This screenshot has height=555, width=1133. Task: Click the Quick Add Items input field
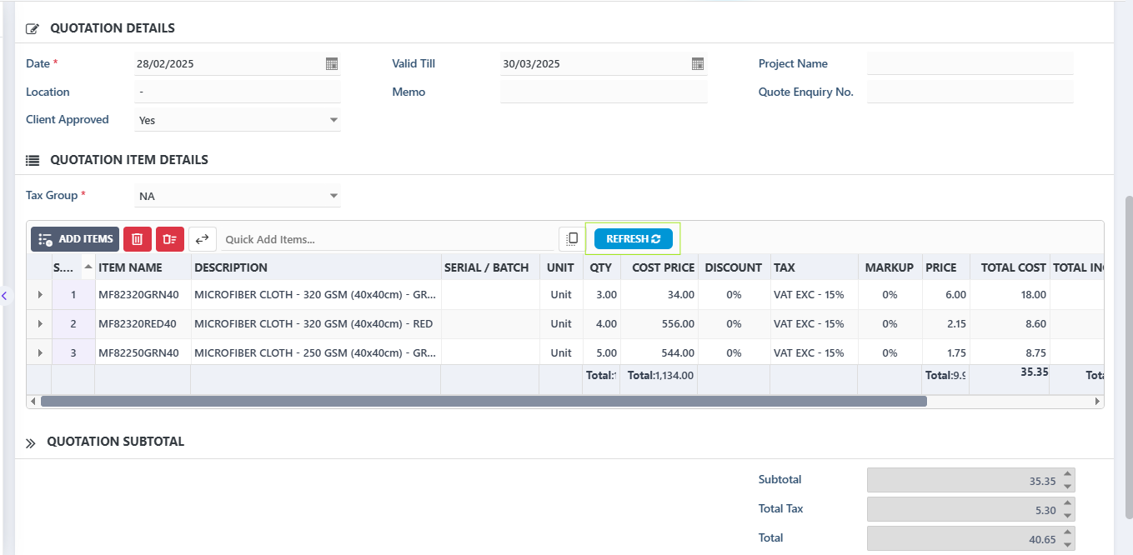point(388,240)
